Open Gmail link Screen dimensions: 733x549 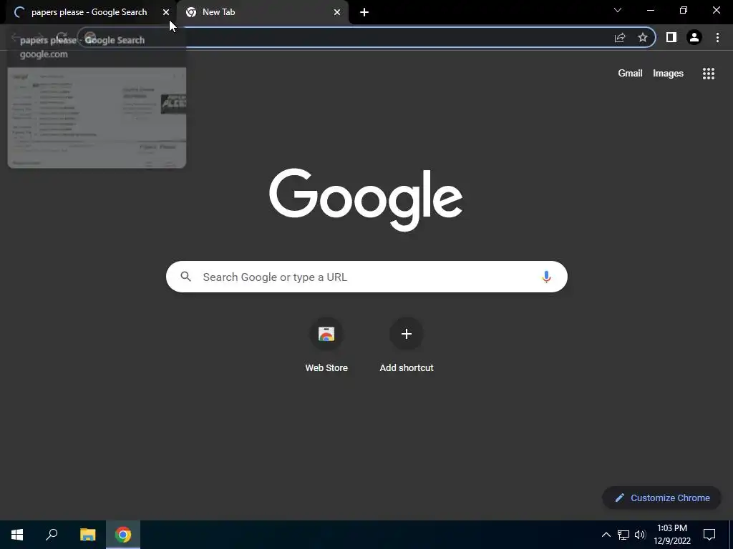[x=630, y=74]
